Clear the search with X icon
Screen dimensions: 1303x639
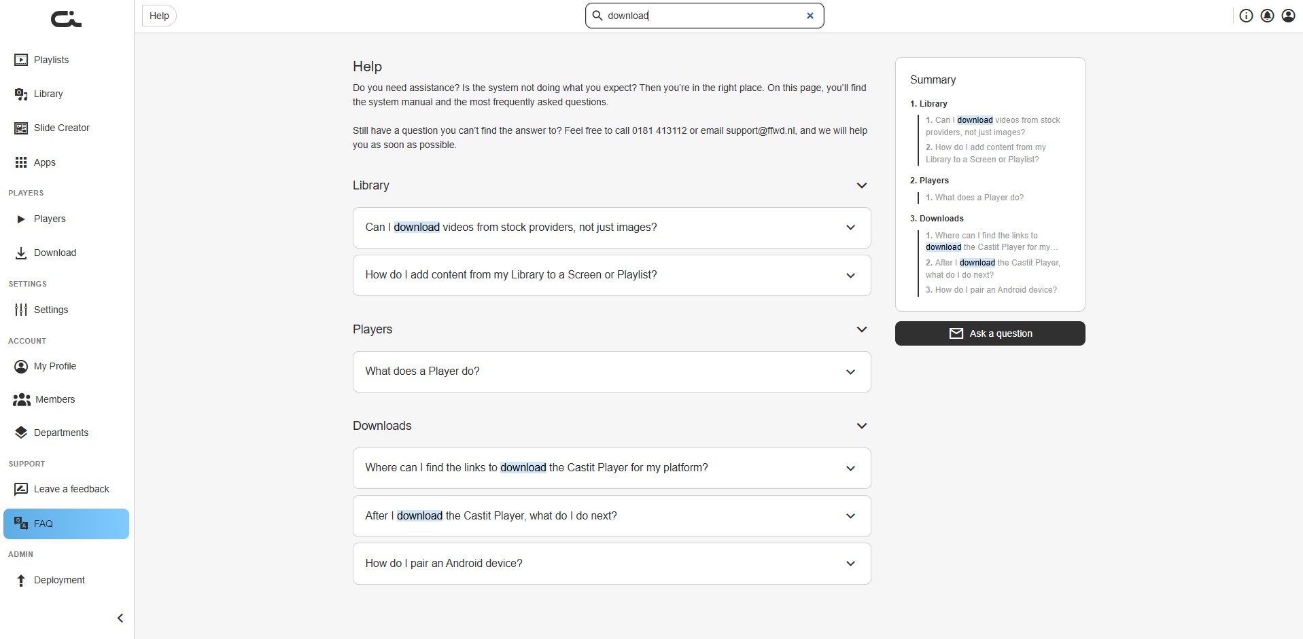810,16
